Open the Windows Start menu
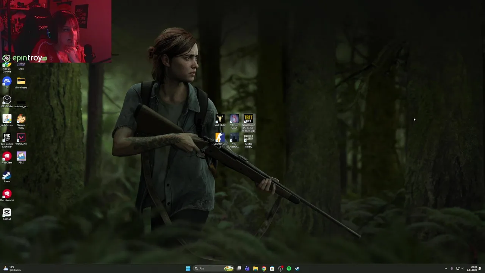The height and width of the screenshot is (273, 485). click(x=188, y=268)
